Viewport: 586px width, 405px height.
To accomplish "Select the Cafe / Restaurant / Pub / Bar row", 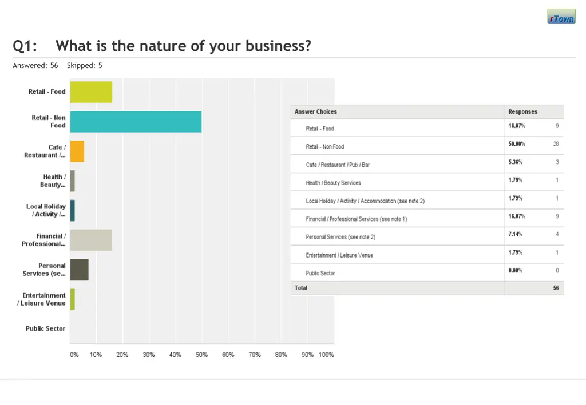I will tap(338, 165).
